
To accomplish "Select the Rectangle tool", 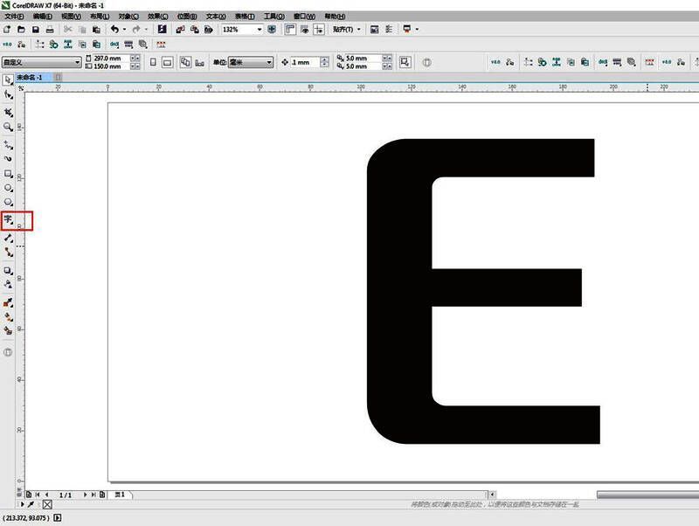I will pos(9,174).
